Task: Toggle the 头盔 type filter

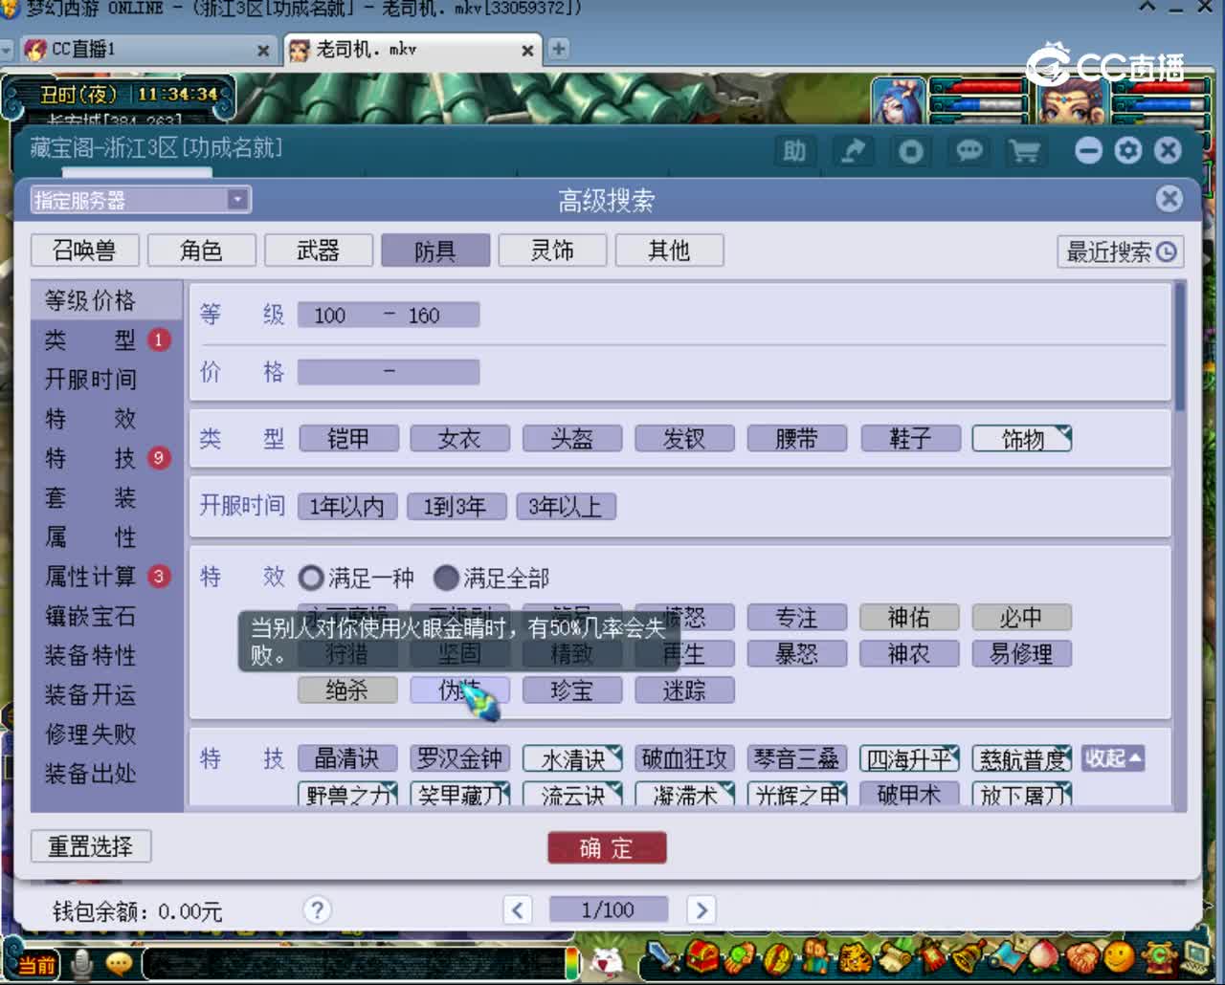Action: [x=572, y=439]
